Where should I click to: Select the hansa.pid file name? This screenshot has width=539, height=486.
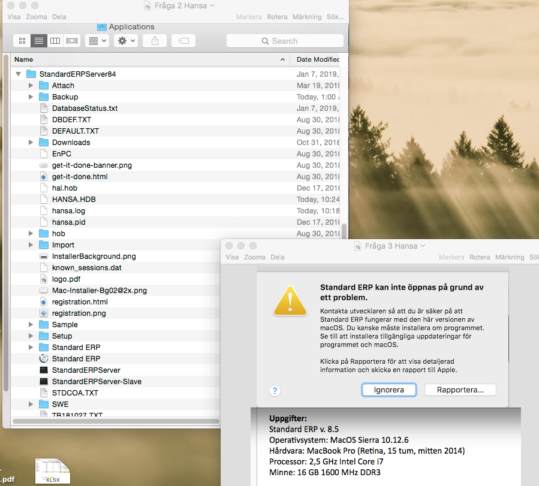(69, 222)
